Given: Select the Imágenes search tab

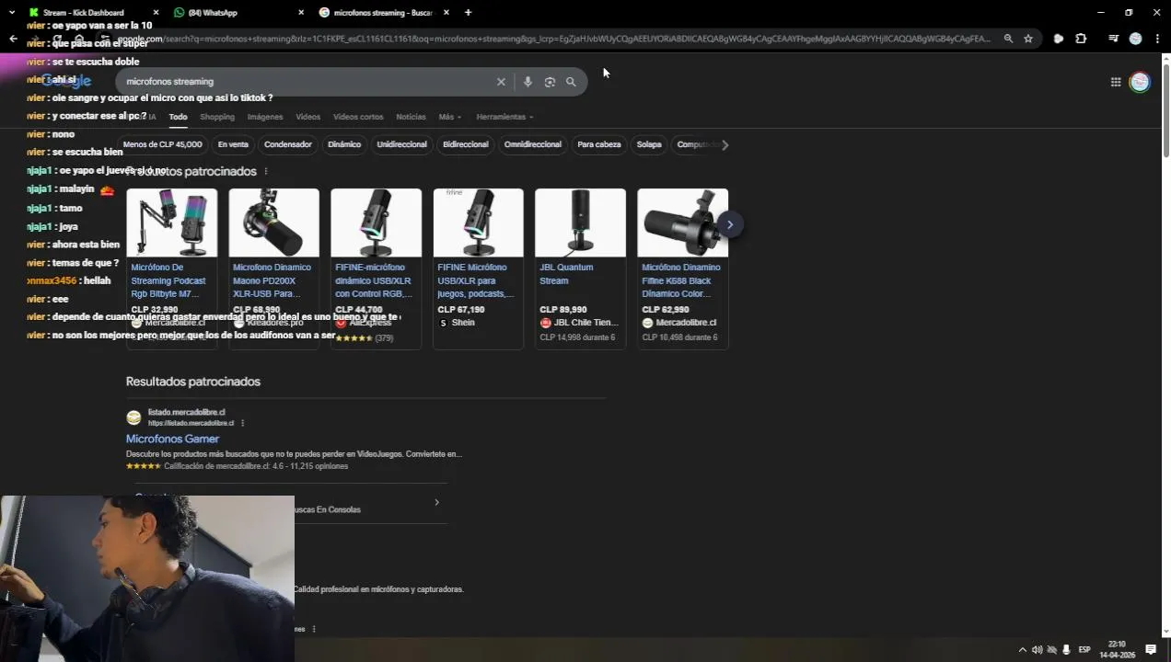Looking at the screenshot, I should point(265,117).
